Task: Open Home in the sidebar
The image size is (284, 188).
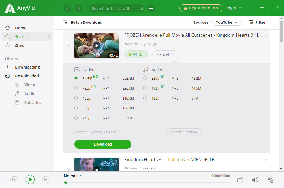Action: pos(27,28)
